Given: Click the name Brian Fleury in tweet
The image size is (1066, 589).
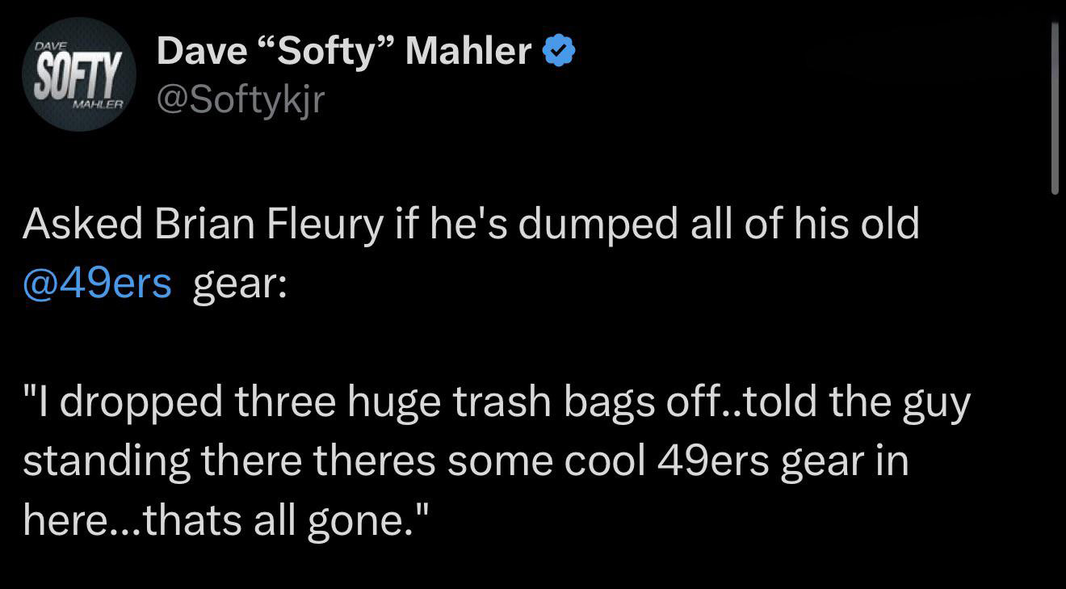Looking at the screenshot, I should [266, 223].
